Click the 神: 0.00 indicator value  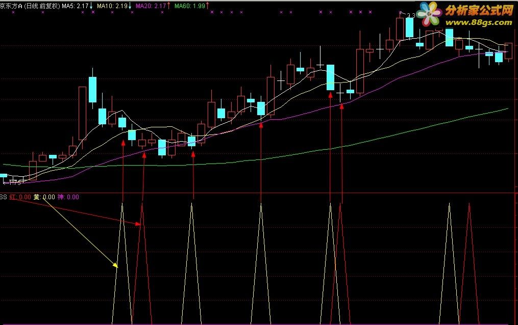68,197
